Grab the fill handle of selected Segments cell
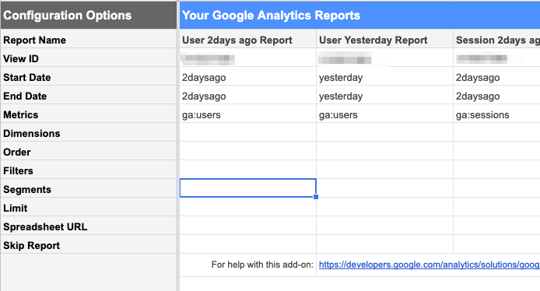540x291 pixels. click(x=316, y=197)
